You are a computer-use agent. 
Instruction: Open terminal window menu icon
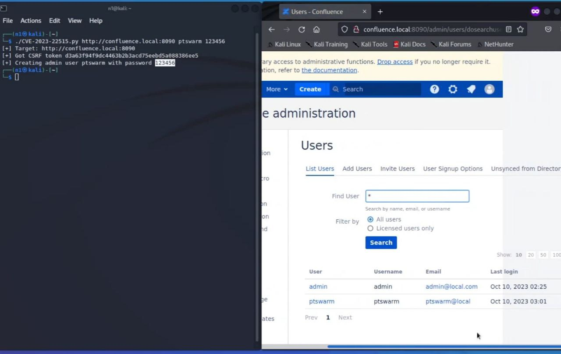[4, 8]
